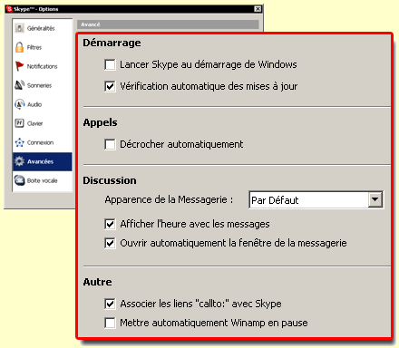This screenshot has width=399, height=348.
Task: Enable Mettre automatiquement Winamp en pause
Action: click(110, 323)
